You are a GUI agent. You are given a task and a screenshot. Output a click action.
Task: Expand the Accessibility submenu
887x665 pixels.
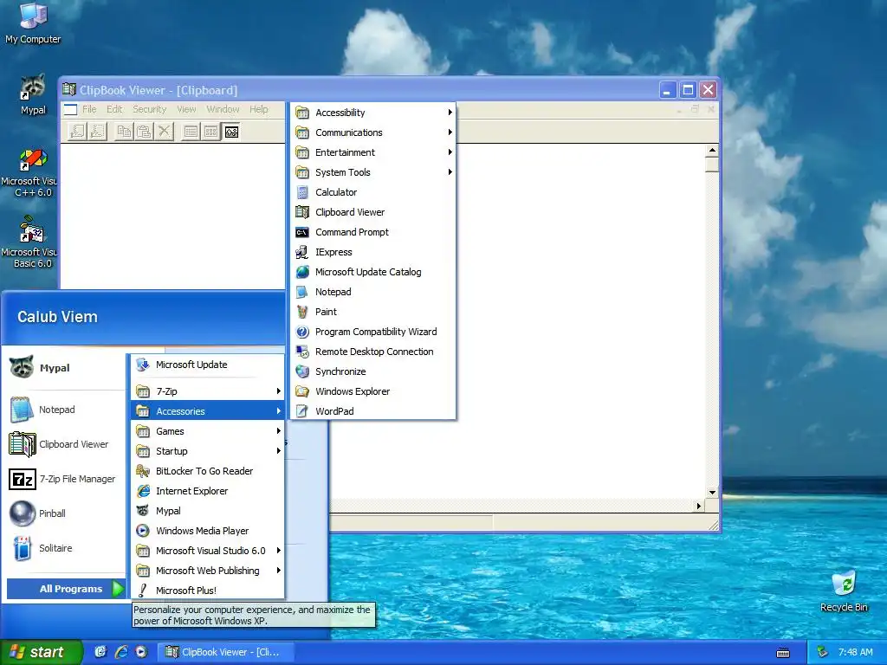pyautogui.click(x=372, y=113)
